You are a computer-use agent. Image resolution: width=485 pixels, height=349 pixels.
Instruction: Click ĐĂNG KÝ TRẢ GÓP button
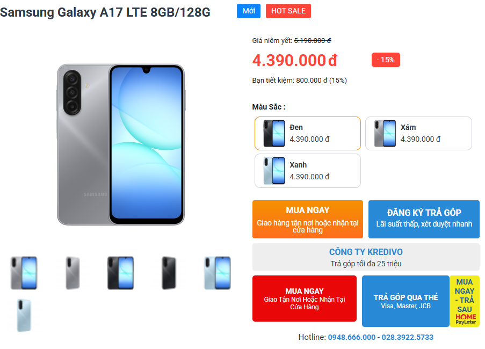click(424, 219)
